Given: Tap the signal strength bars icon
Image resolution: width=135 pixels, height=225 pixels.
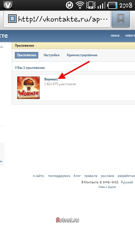Looking at the screenshot, I should click(101, 5).
